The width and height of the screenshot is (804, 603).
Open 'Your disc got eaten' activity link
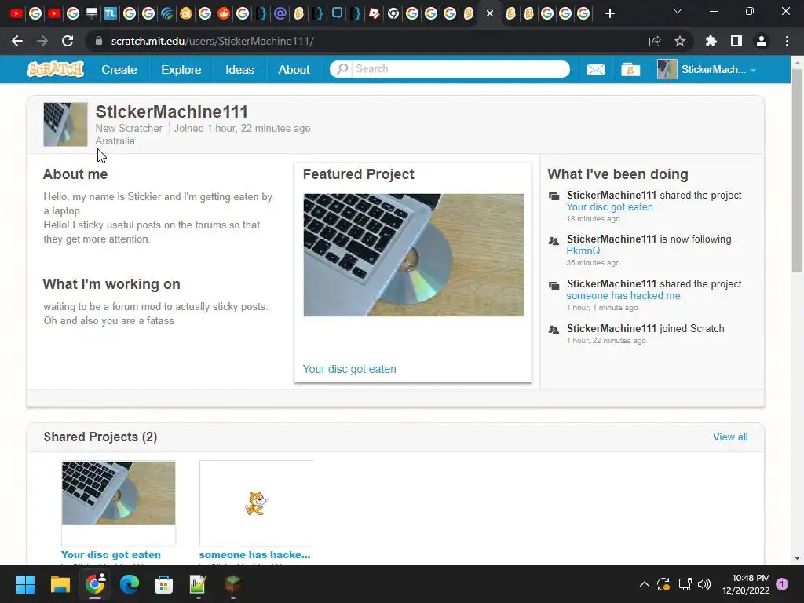tap(609, 207)
